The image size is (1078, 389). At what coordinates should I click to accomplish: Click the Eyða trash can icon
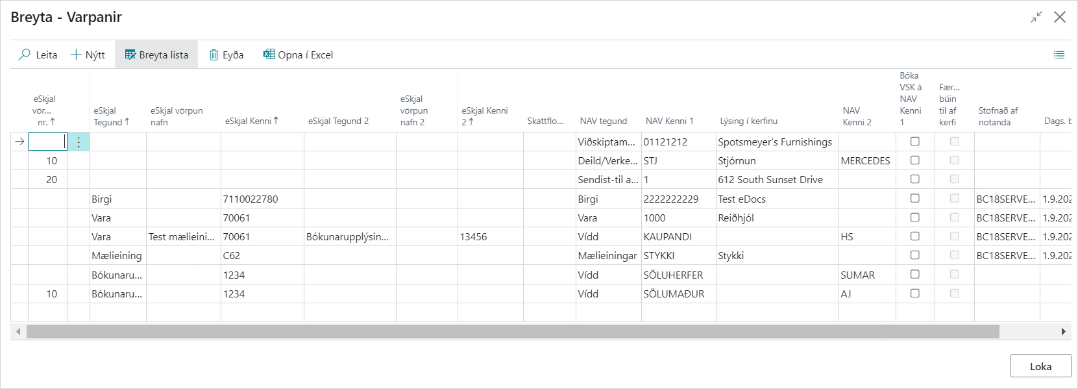(x=214, y=55)
